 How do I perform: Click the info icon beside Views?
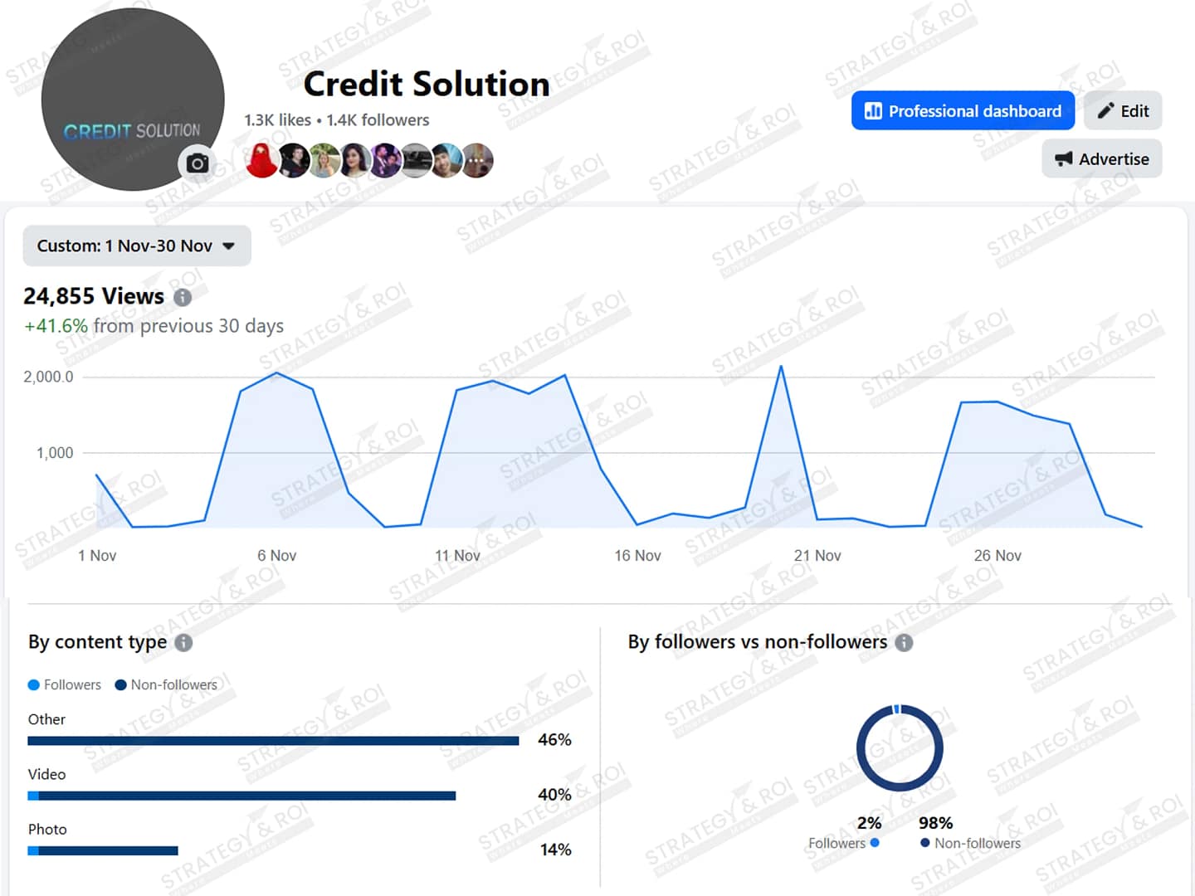[x=183, y=297]
